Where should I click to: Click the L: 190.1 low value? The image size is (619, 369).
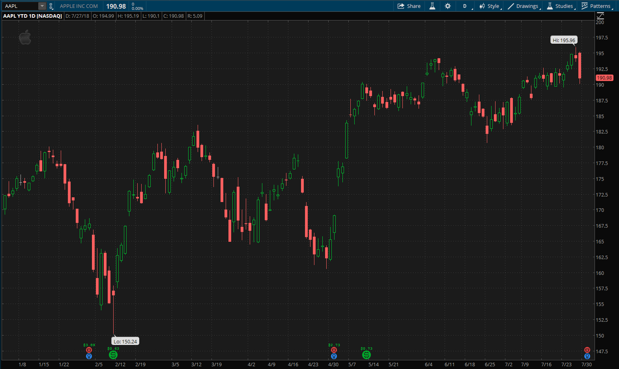[151, 16]
